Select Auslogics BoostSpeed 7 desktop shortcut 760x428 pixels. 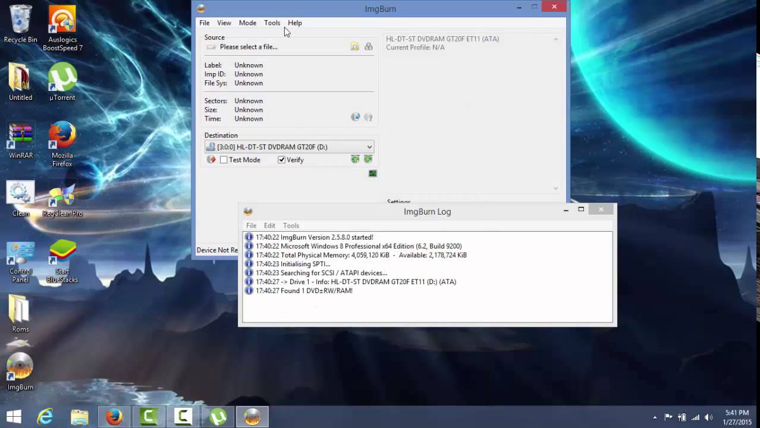pos(62,28)
